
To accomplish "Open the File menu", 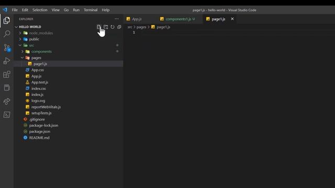I will (x=15, y=10).
